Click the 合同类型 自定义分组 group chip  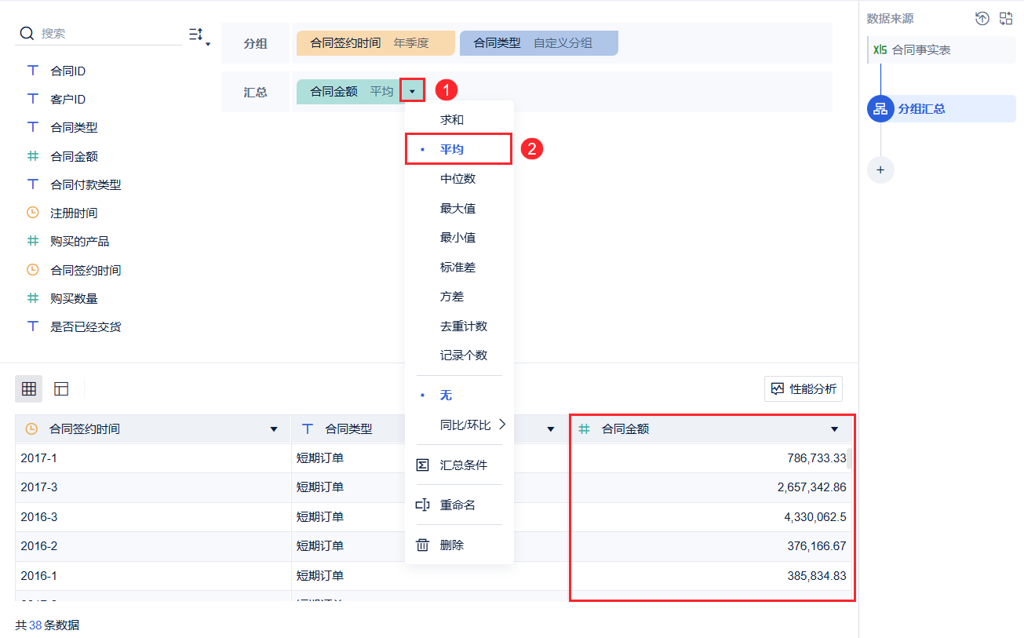click(539, 43)
